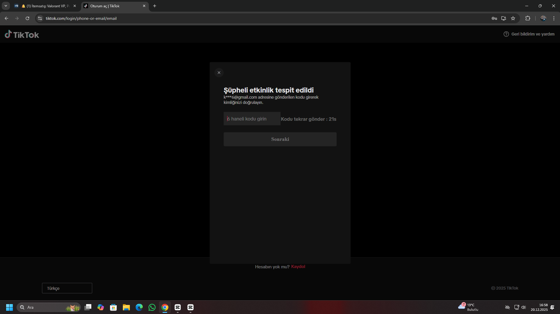Open the Chrome extensions menu
The height and width of the screenshot is (314, 560).
coord(528,18)
